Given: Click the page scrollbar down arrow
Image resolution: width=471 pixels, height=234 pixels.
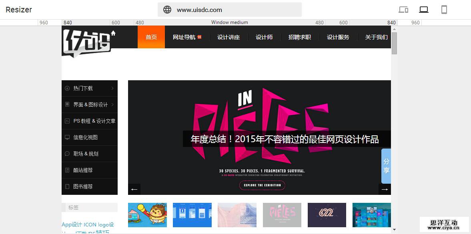Looking at the screenshot, I should [x=394, y=230].
